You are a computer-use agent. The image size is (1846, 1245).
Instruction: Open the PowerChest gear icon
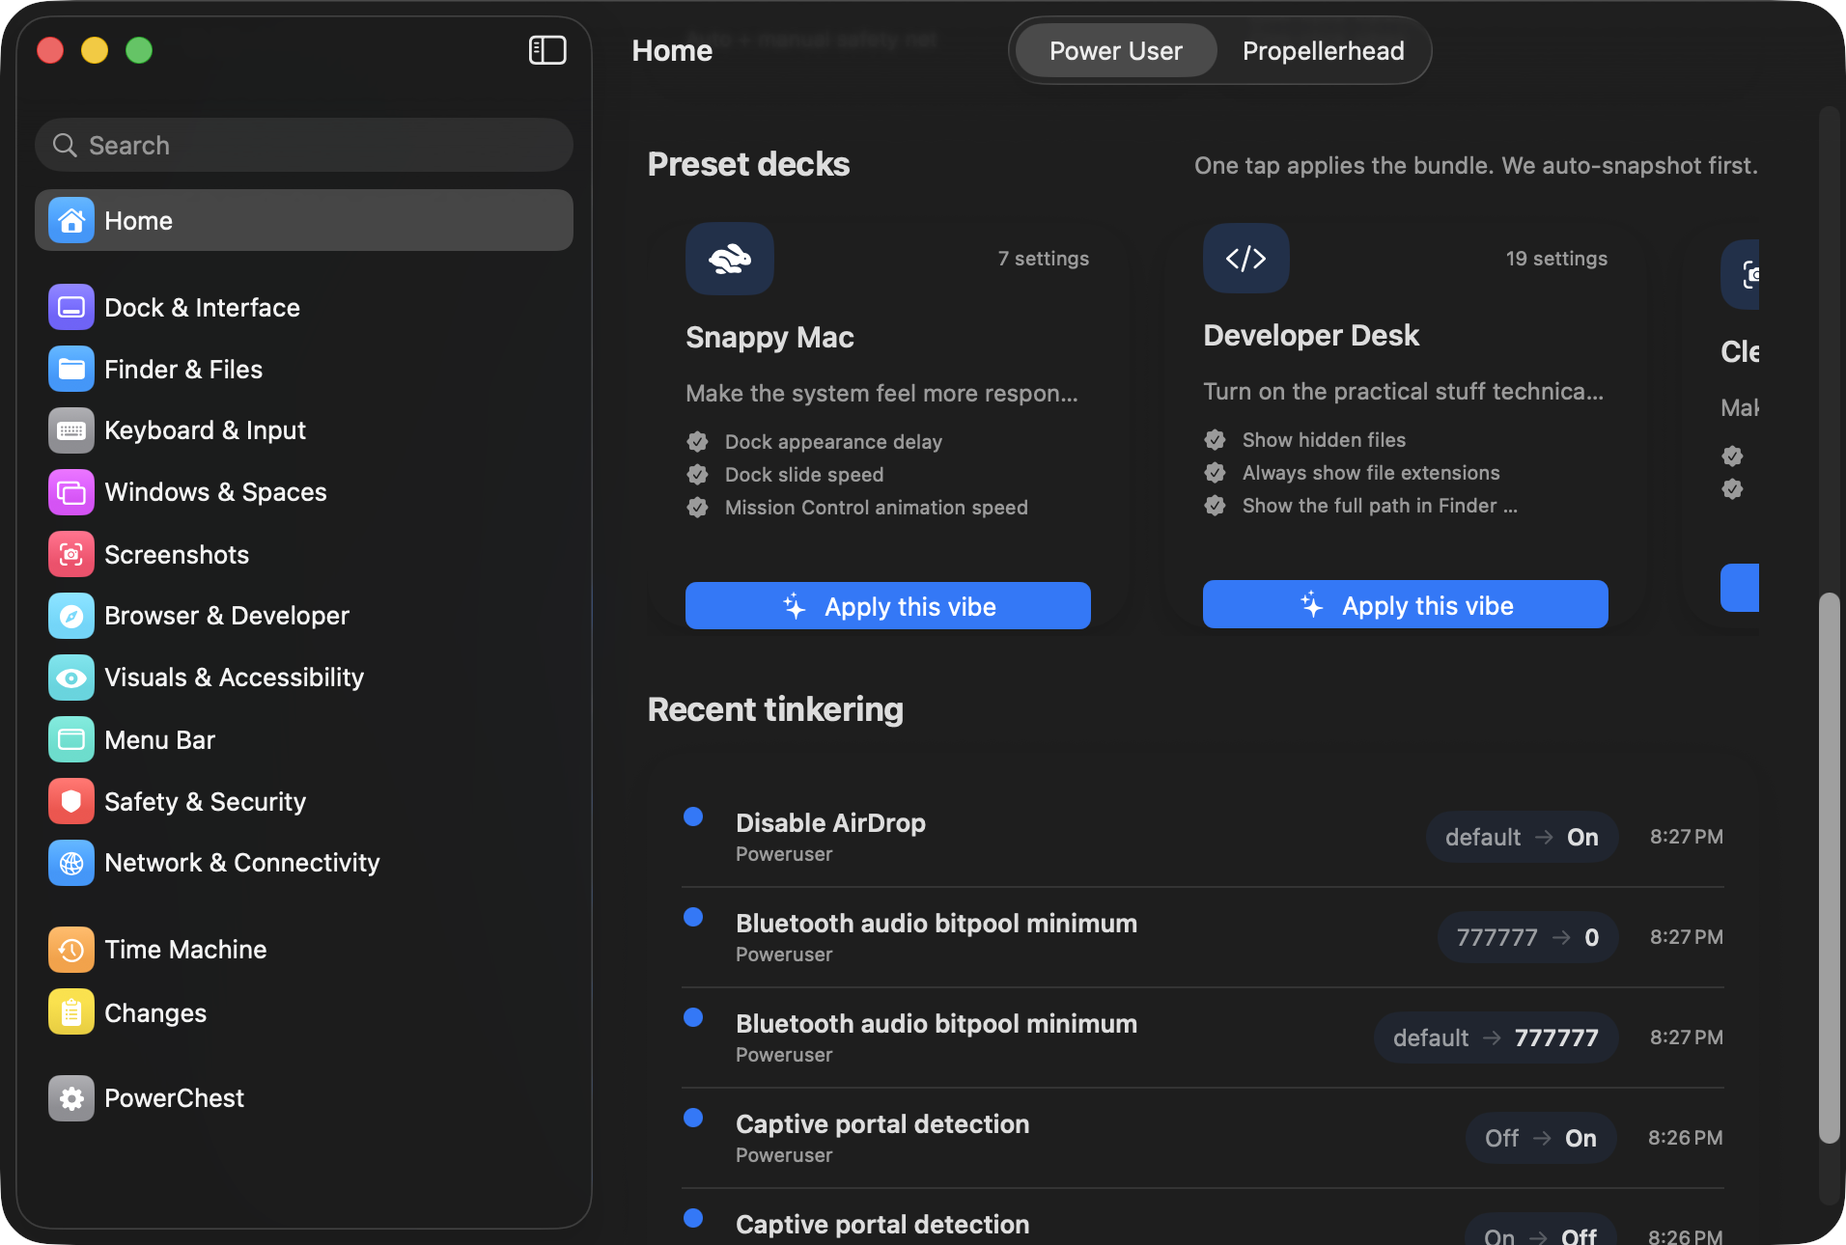point(70,1098)
